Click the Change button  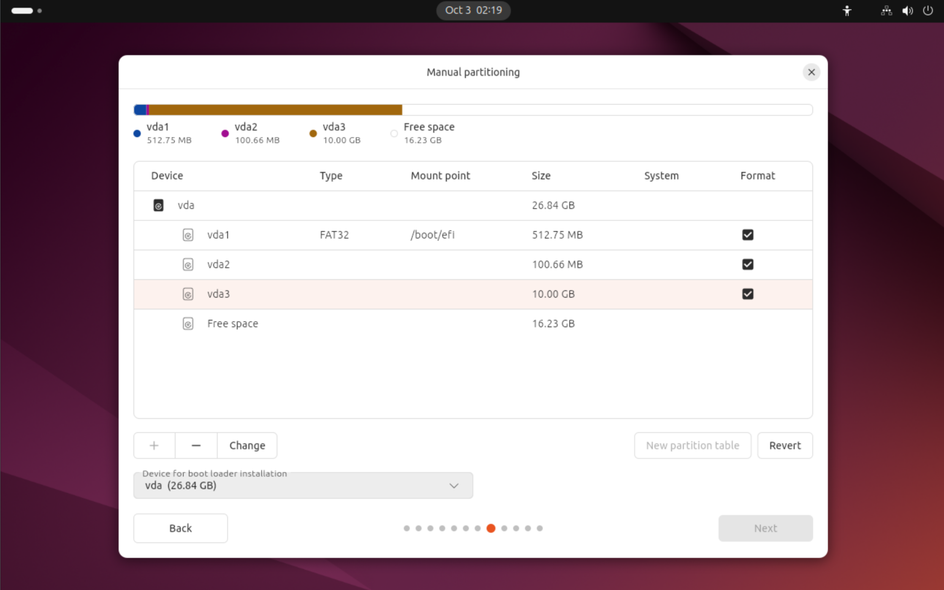[247, 445]
